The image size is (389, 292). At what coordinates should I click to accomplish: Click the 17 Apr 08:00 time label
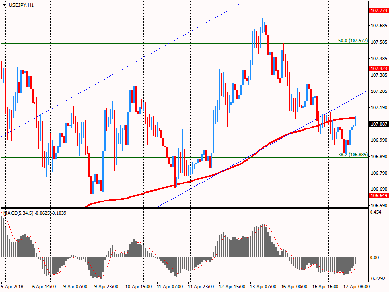356,287
